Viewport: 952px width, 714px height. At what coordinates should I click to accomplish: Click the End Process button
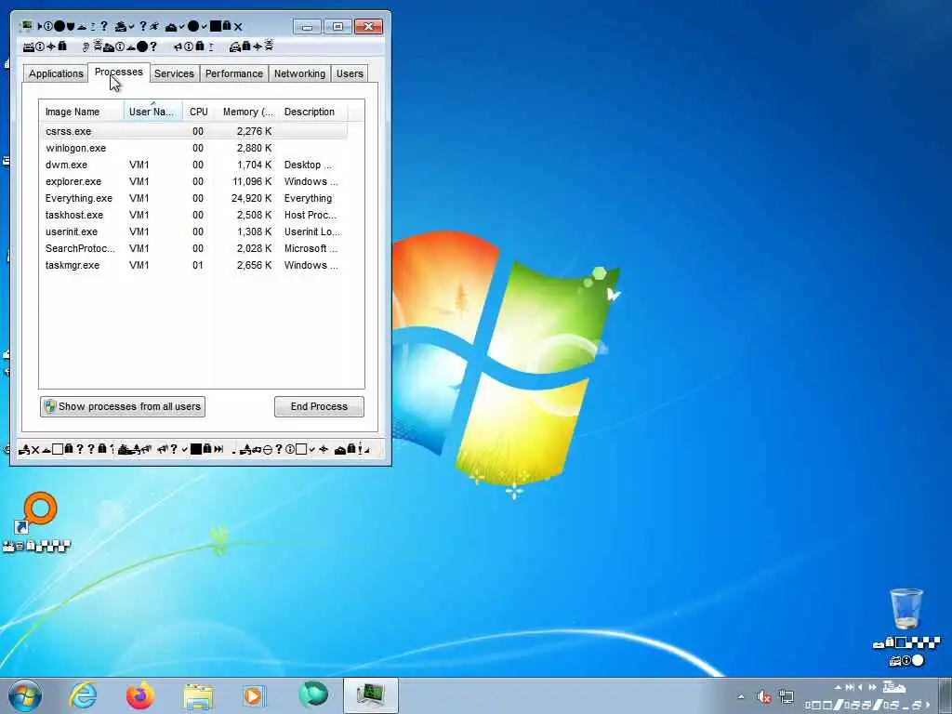click(x=319, y=407)
